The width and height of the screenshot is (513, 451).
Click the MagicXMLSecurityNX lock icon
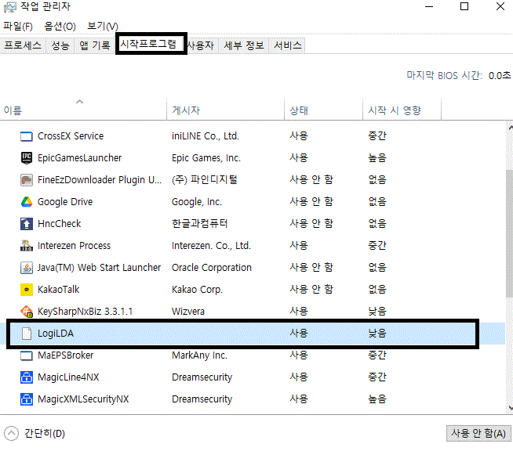[27, 399]
